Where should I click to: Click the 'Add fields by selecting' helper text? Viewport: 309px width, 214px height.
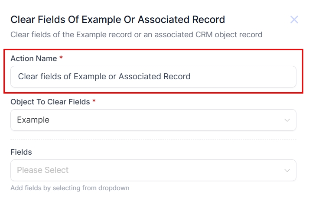point(70,188)
